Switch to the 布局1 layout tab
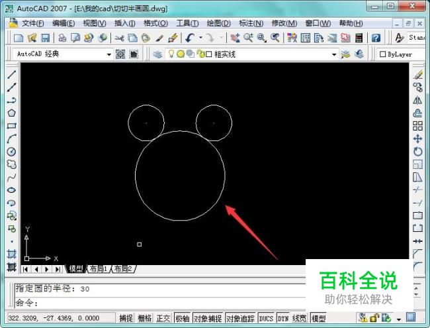Viewport: 430px width, 328px height. tap(99, 269)
